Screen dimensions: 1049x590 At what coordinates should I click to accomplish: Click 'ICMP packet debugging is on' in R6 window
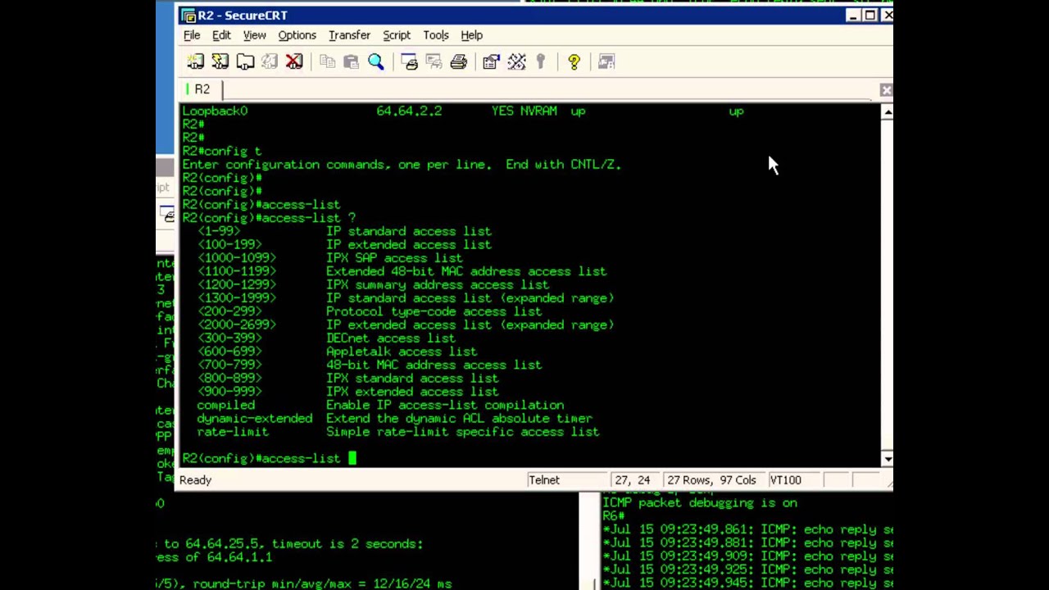pos(700,502)
